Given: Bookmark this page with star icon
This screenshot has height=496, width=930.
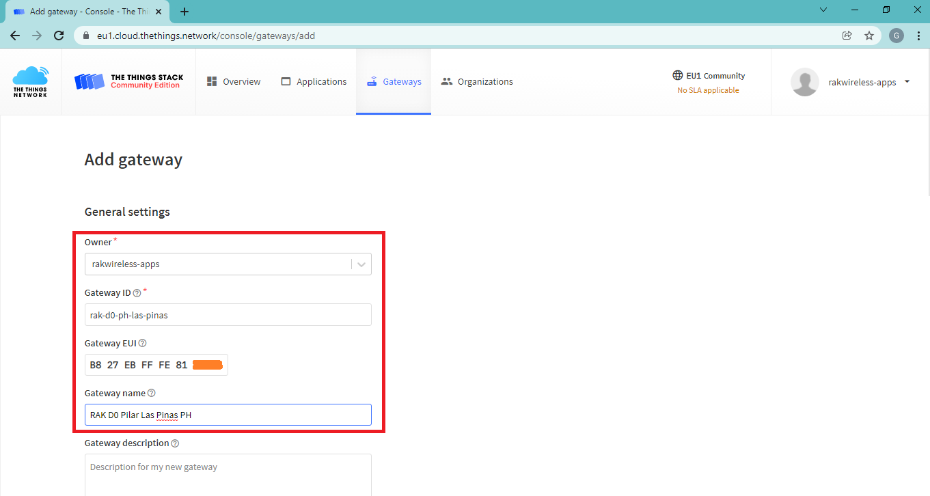Looking at the screenshot, I should click(x=869, y=36).
